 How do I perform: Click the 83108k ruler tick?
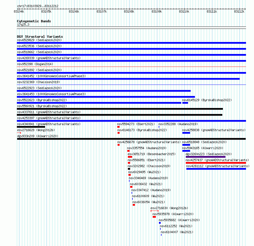pyautogui.click(x=129, y=9)
